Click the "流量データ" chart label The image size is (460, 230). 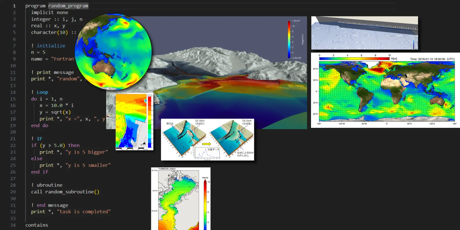coord(213,149)
